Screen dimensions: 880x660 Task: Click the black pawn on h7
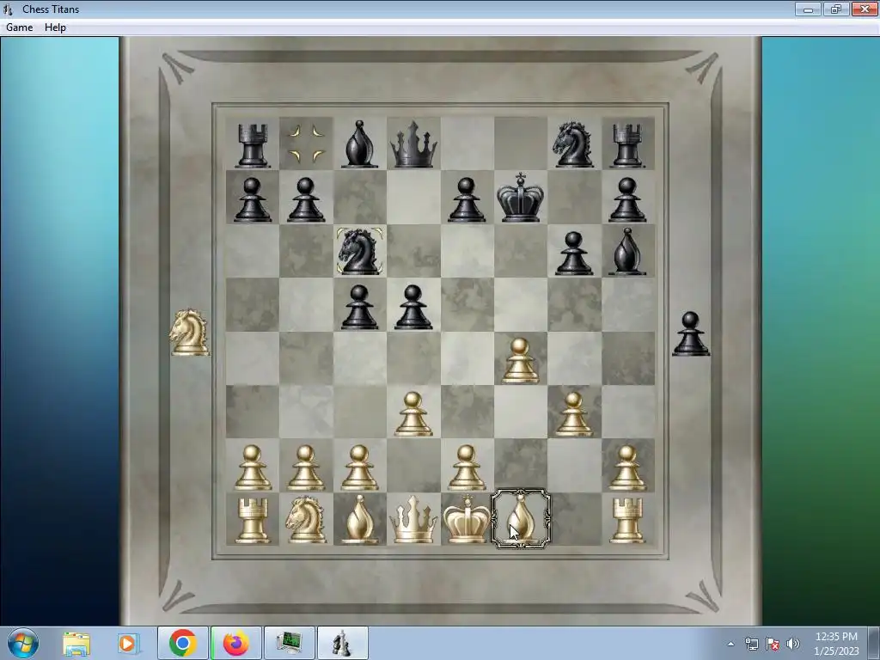click(x=627, y=199)
